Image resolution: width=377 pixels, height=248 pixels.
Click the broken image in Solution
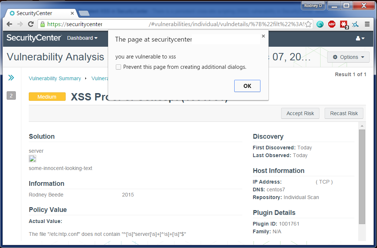tap(32, 159)
